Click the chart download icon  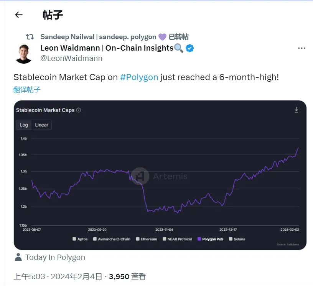[296, 109]
